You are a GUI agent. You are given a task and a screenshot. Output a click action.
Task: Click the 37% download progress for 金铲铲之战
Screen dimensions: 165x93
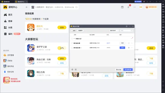pos(62,48)
